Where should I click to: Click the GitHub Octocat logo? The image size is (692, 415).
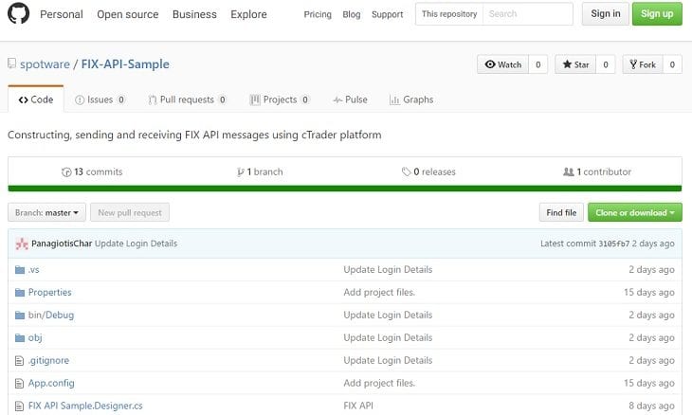19,13
